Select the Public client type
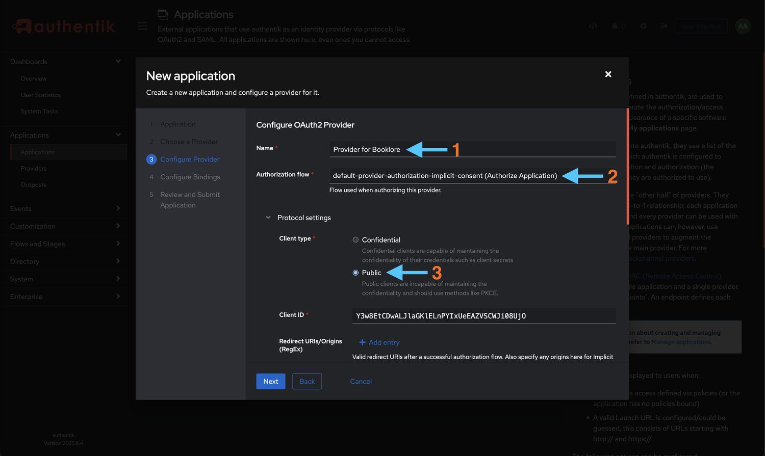The height and width of the screenshot is (456, 765). click(355, 273)
